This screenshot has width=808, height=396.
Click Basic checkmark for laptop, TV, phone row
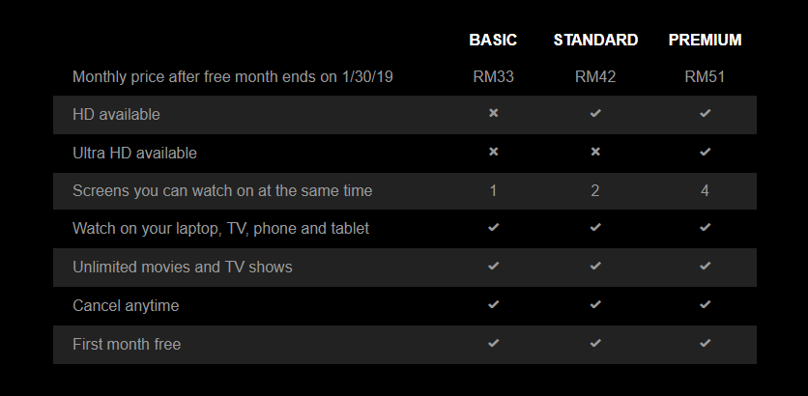click(x=493, y=228)
